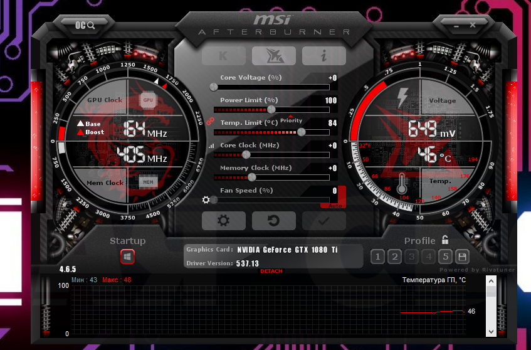Click the Core Clock +0 value field
Viewport: 531px width, 350px height.
tap(332, 146)
